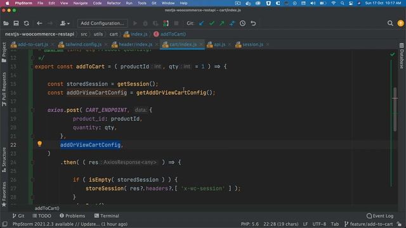The width and height of the screenshot is (406, 228).
Task: Open the Navigate menu
Action: [x=81, y=3]
